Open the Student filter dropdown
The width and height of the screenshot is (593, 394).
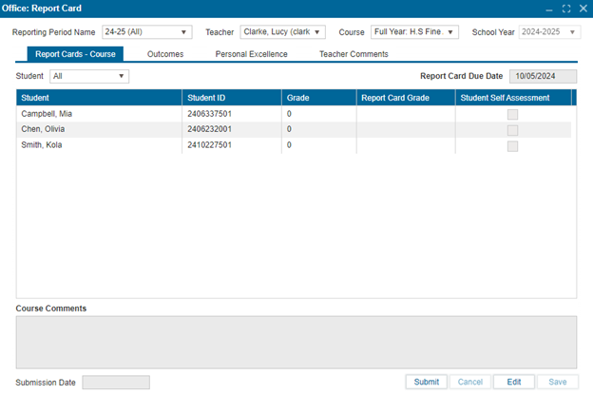point(88,76)
